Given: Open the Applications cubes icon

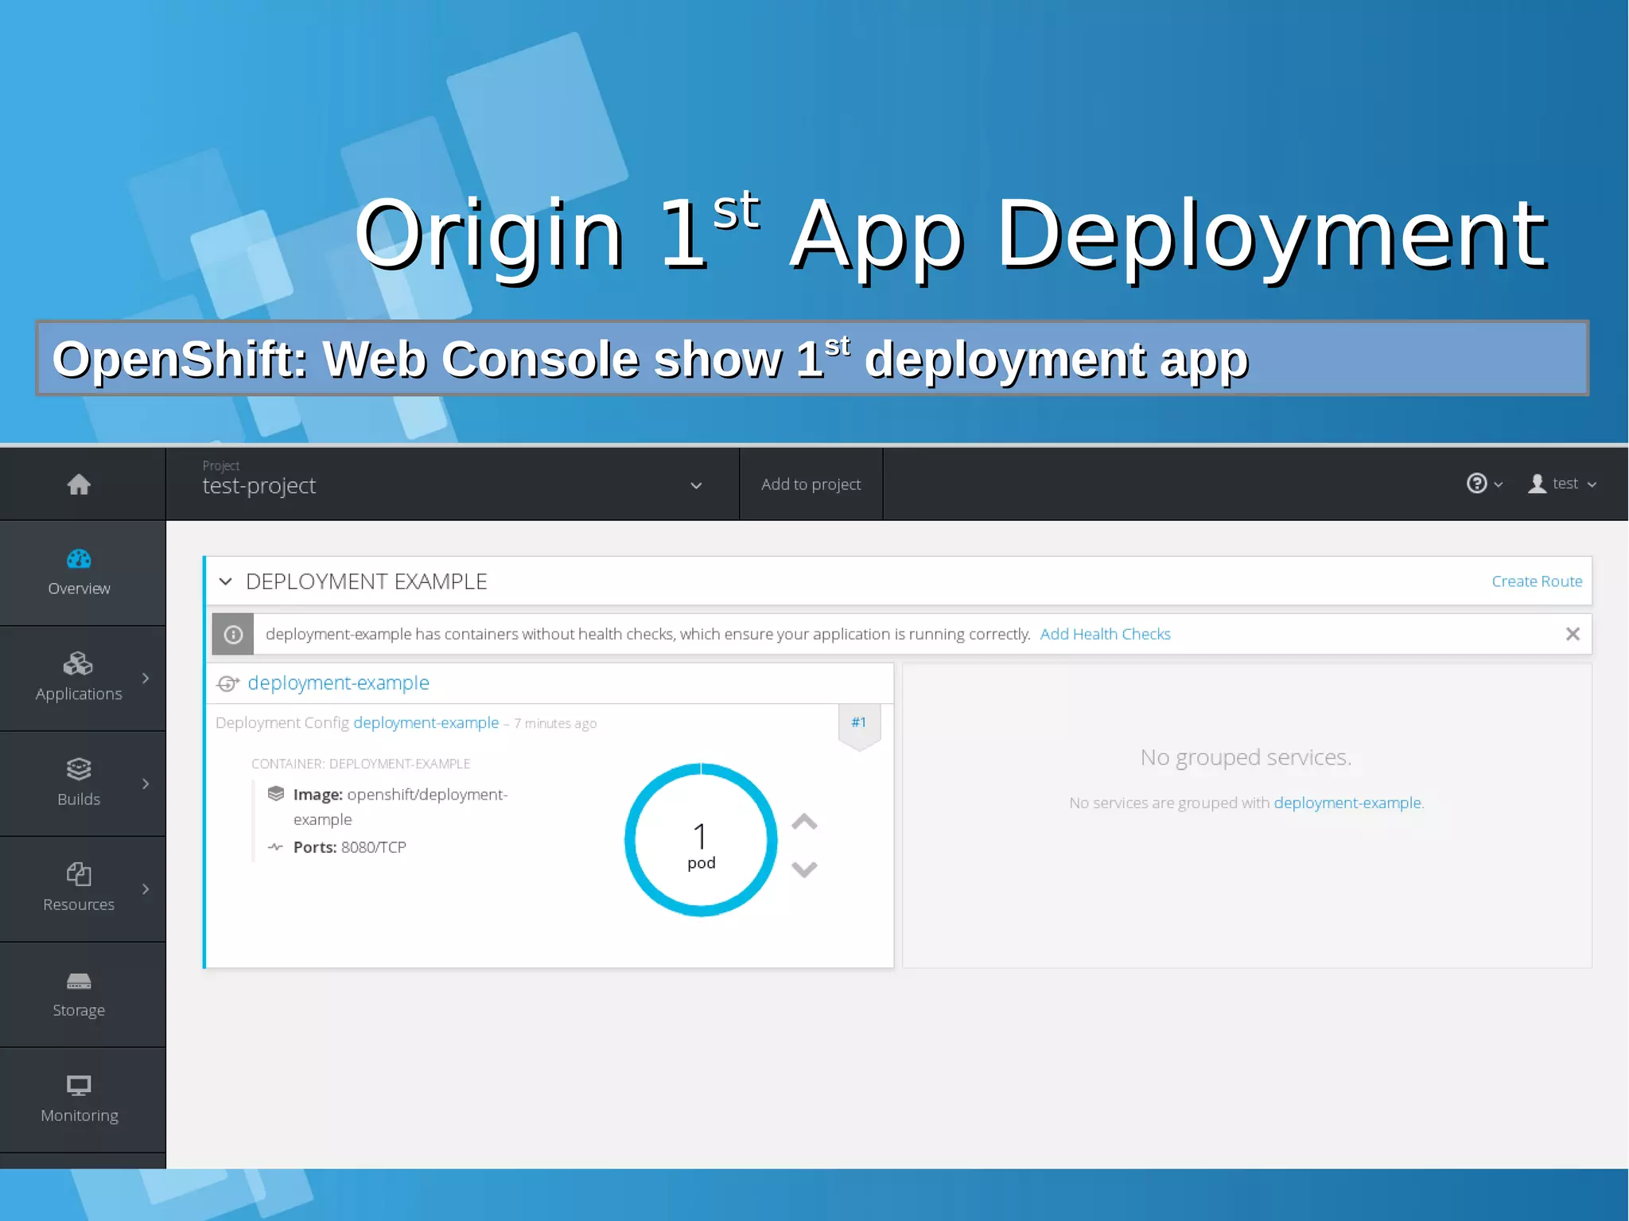Looking at the screenshot, I should point(78,663).
